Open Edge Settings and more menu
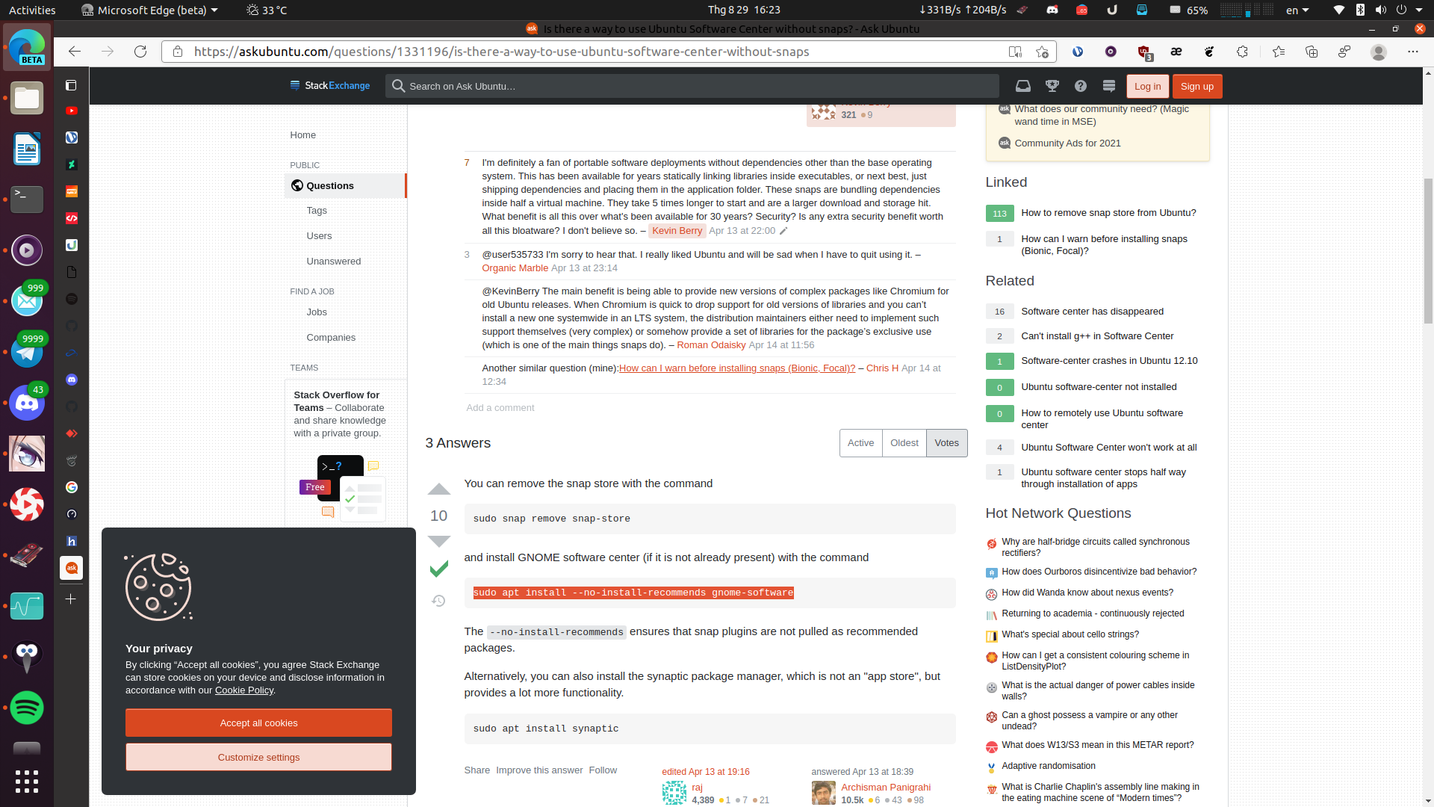Image resolution: width=1434 pixels, height=807 pixels. [1412, 52]
